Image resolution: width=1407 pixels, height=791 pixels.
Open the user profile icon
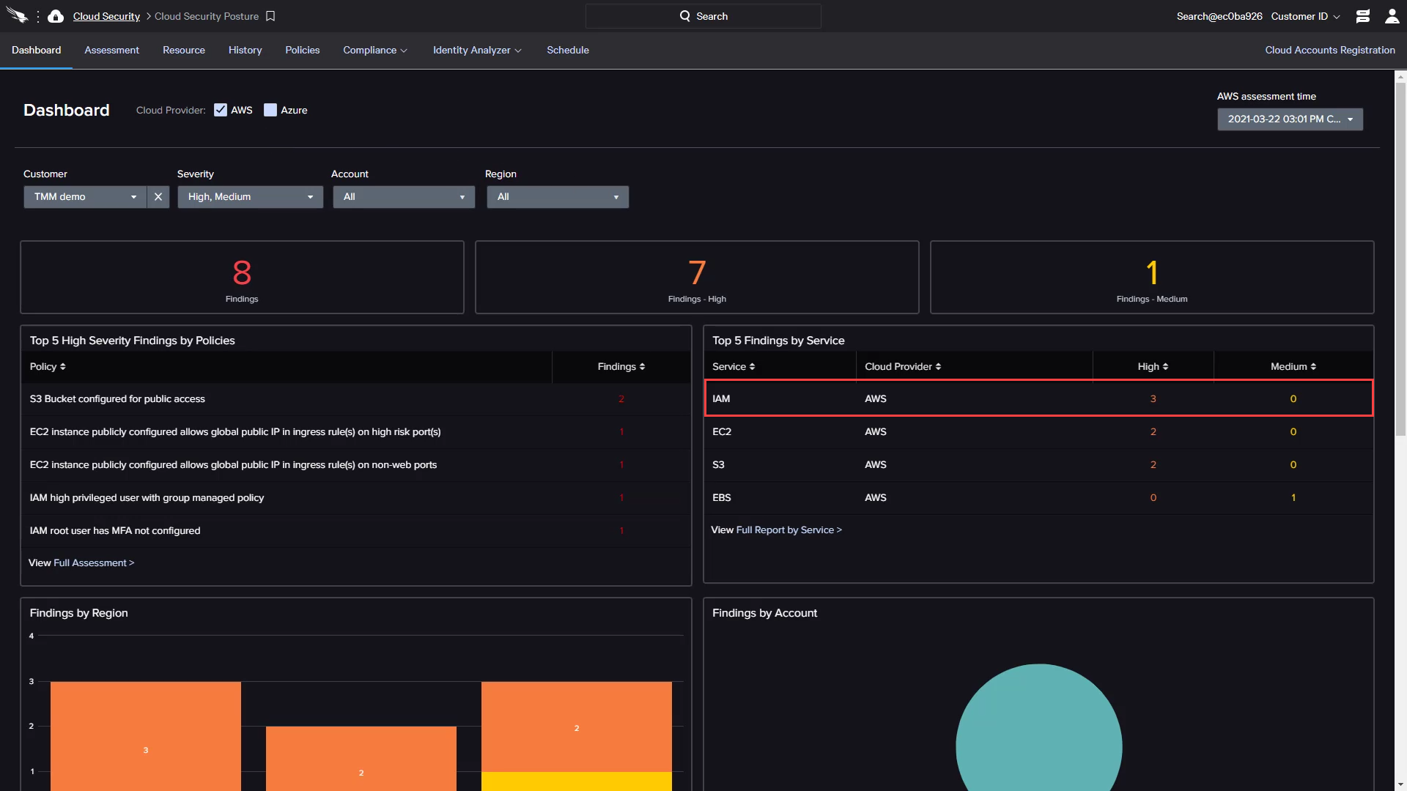click(1392, 16)
